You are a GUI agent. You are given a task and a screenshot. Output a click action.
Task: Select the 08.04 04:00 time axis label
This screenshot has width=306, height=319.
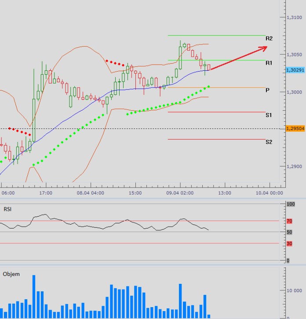[91, 193]
